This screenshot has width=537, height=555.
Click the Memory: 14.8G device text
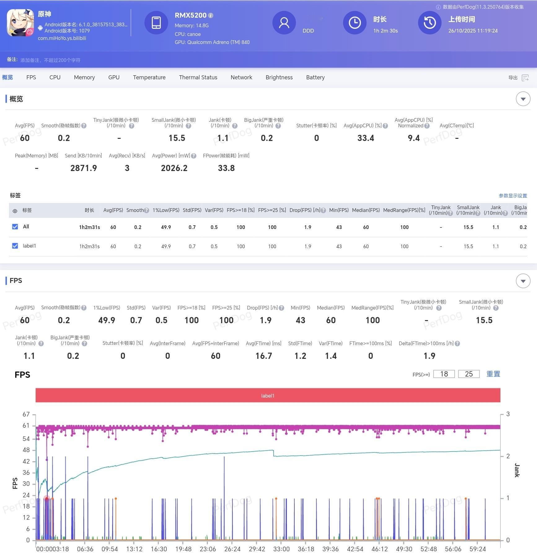point(191,25)
